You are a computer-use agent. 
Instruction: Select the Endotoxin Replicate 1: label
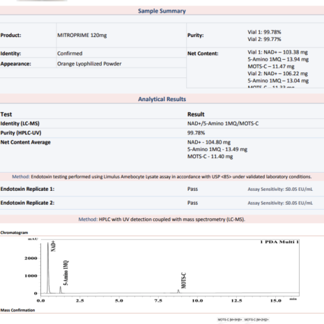(27, 189)
